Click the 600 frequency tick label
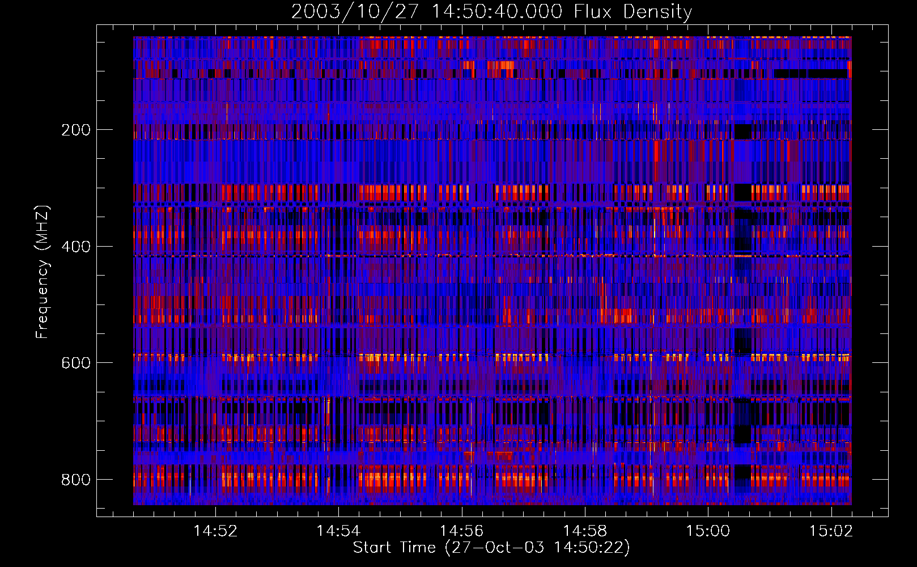Viewport: 917px width, 567px height. 76,363
